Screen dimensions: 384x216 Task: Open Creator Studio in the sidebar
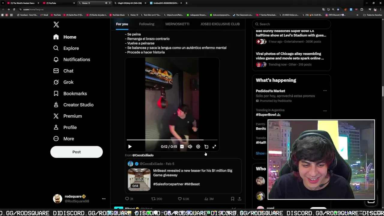pyautogui.click(x=73, y=105)
